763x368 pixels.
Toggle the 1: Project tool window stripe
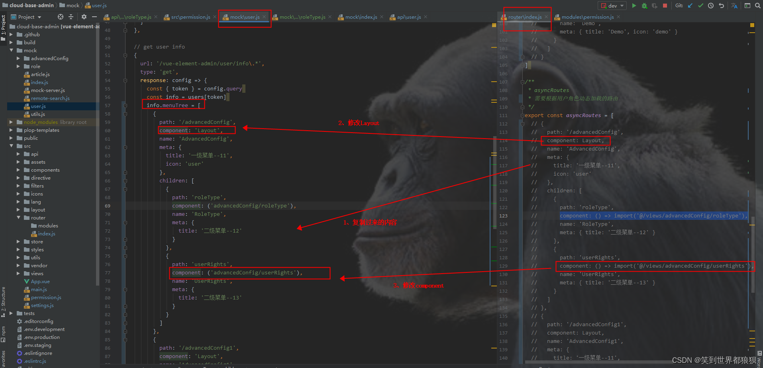(x=3, y=28)
